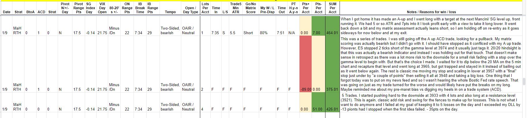This screenshot has height=118, width=530.
Task: Click the 80% pre-disposition cell
Action: (263, 33)
